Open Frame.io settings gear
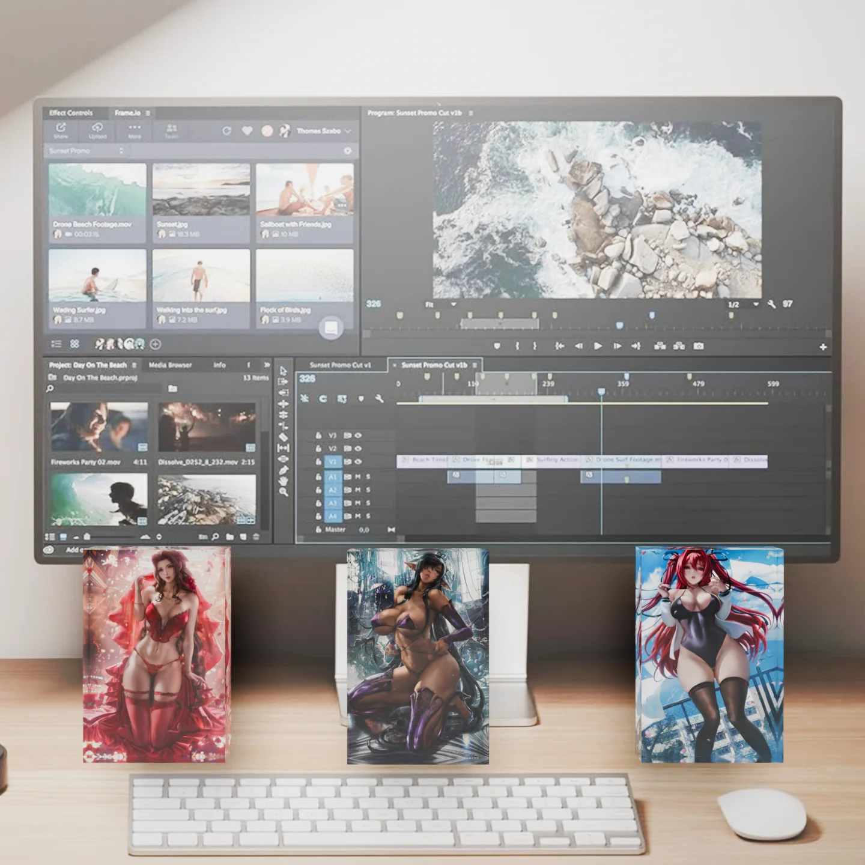 [347, 151]
